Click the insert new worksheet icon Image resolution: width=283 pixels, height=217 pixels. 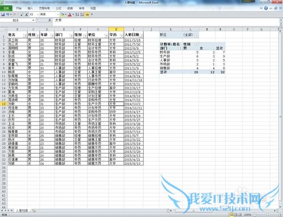33,211
